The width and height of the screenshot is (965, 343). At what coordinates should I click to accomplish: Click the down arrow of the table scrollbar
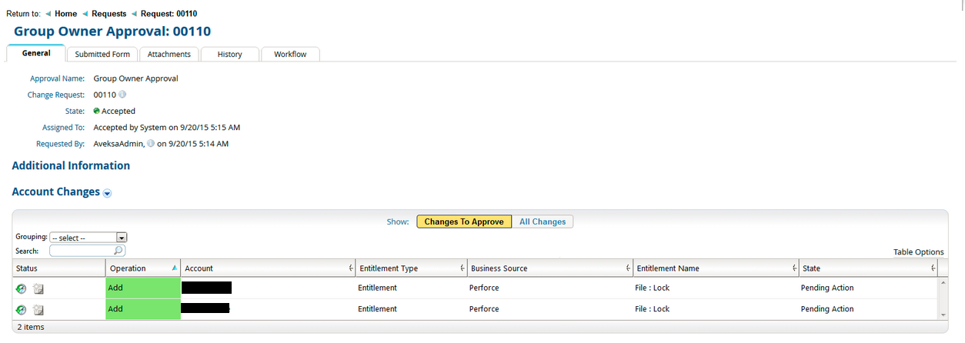pos(943,315)
